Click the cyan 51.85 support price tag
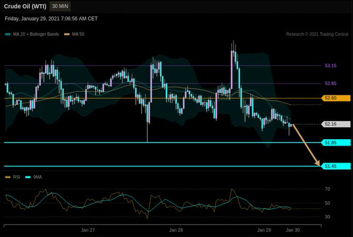353x237 pixels. (336, 142)
